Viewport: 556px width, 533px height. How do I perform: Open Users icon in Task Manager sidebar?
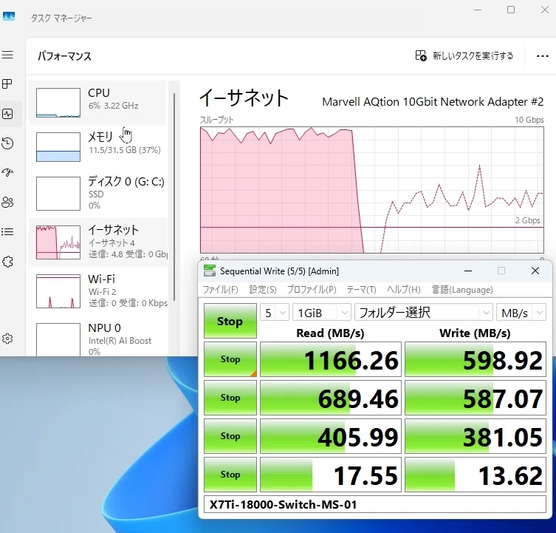point(7,203)
